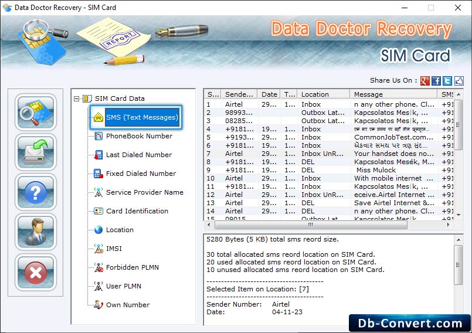Image resolution: width=472 pixels, height=333 pixels.
Task: Click horizontal scroll right arrow
Action: pos(448,225)
